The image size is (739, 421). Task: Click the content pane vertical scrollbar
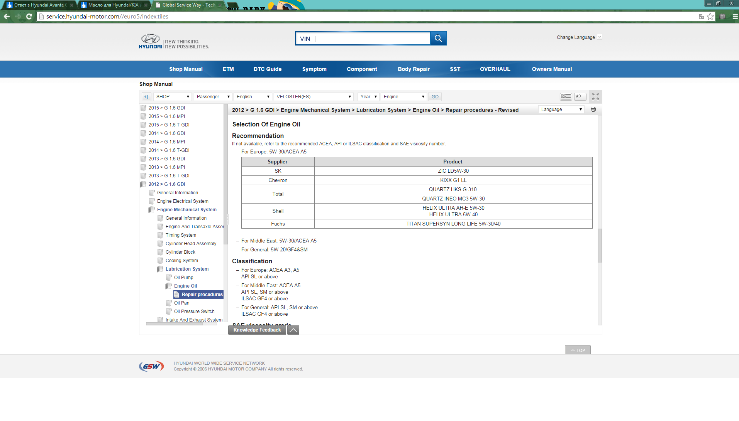pyautogui.click(x=600, y=245)
